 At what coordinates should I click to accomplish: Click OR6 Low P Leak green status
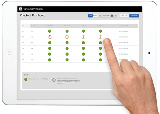(83, 60)
